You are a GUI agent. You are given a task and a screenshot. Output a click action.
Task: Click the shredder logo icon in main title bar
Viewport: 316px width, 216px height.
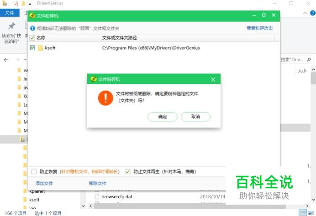(32, 15)
